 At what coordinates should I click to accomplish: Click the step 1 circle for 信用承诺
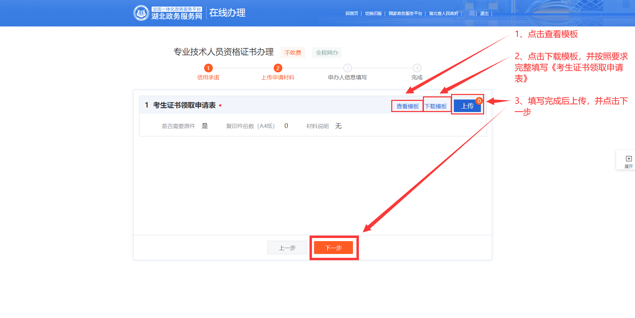208,68
